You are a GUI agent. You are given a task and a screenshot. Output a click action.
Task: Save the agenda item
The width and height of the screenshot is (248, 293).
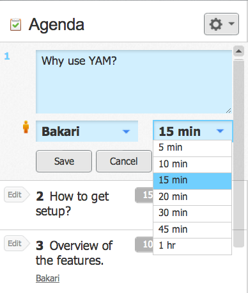pos(64,162)
